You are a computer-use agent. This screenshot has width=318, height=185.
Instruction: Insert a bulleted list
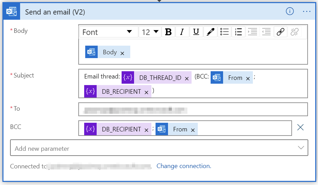click(x=224, y=32)
